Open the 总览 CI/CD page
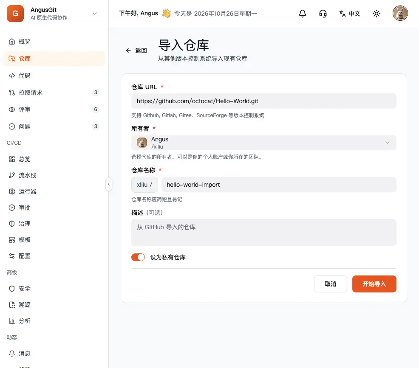The height and width of the screenshot is (368, 419). (x=54, y=159)
